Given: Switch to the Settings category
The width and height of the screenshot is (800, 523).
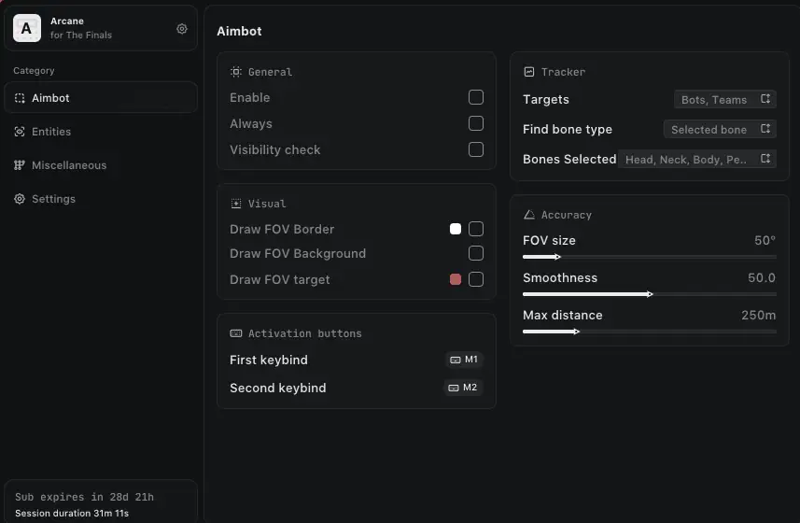Looking at the screenshot, I should pos(101,199).
